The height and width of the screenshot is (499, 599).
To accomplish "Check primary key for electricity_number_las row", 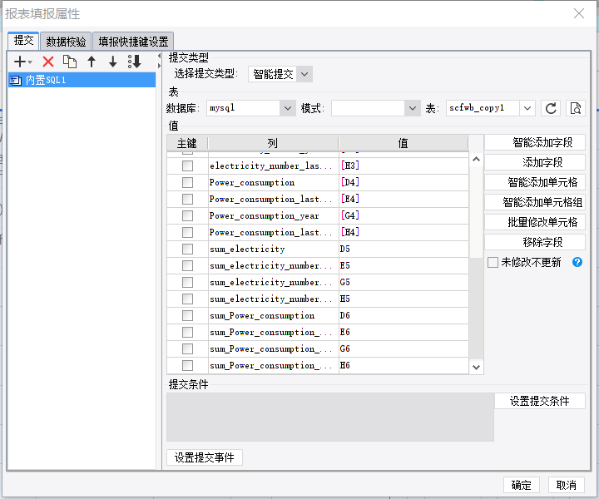I will 187,166.
